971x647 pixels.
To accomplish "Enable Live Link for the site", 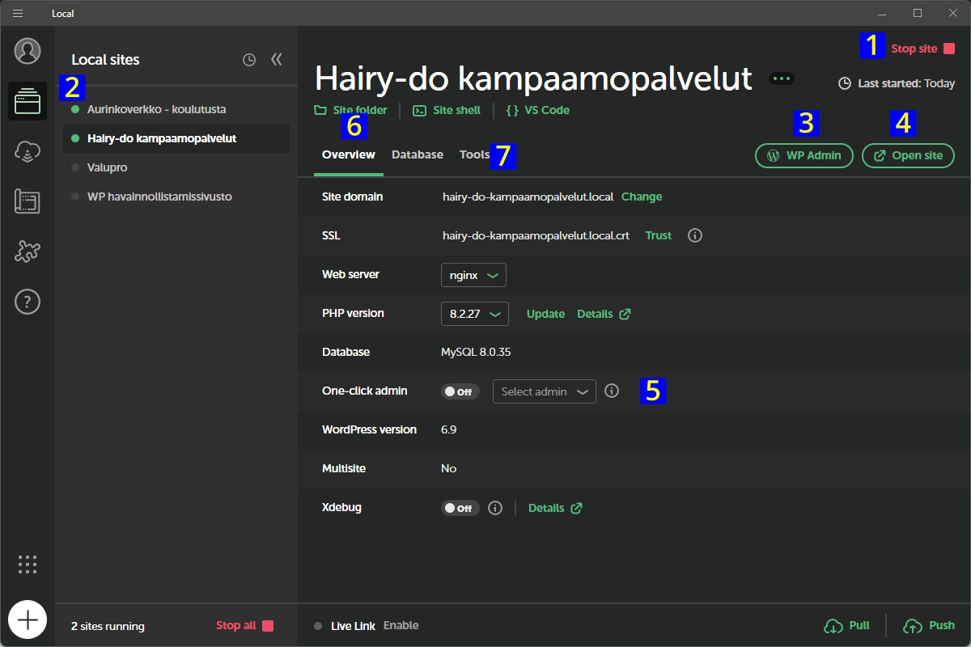I will pos(402,624).
